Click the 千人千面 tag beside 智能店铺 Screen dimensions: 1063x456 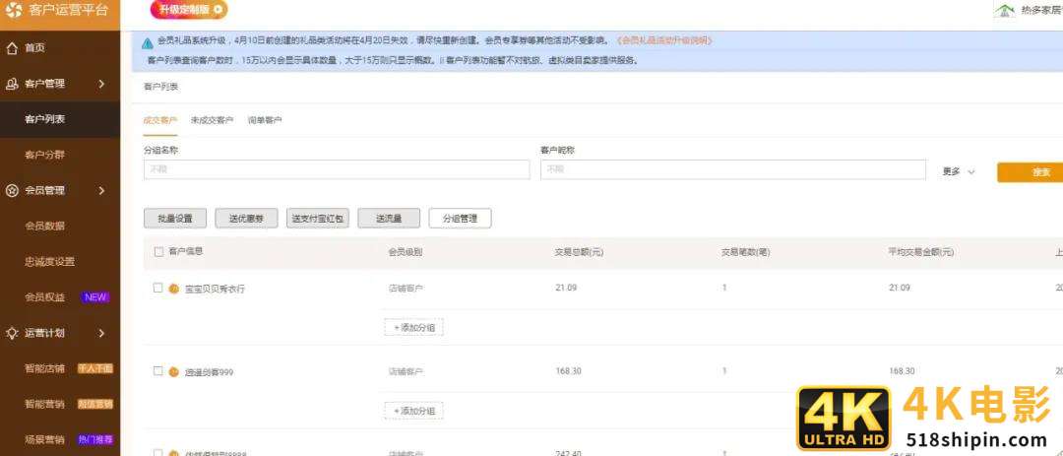[x=94, y=368]
